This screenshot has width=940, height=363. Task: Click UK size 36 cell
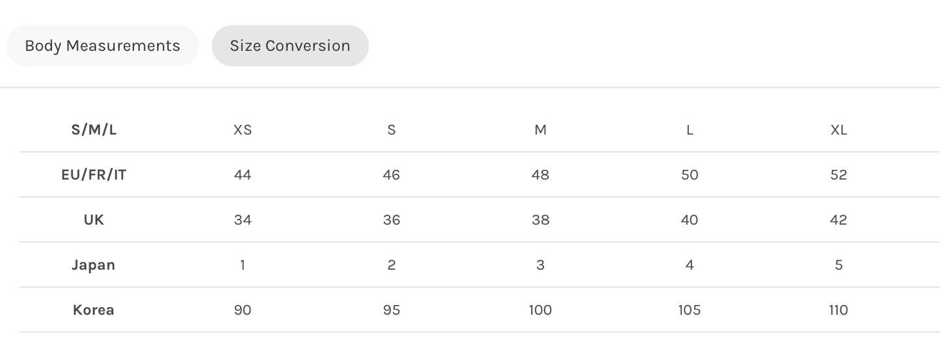coord(392,220)
